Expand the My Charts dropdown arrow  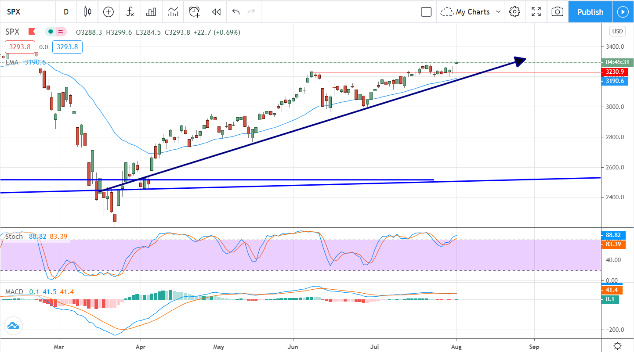[x=498, y=12]
